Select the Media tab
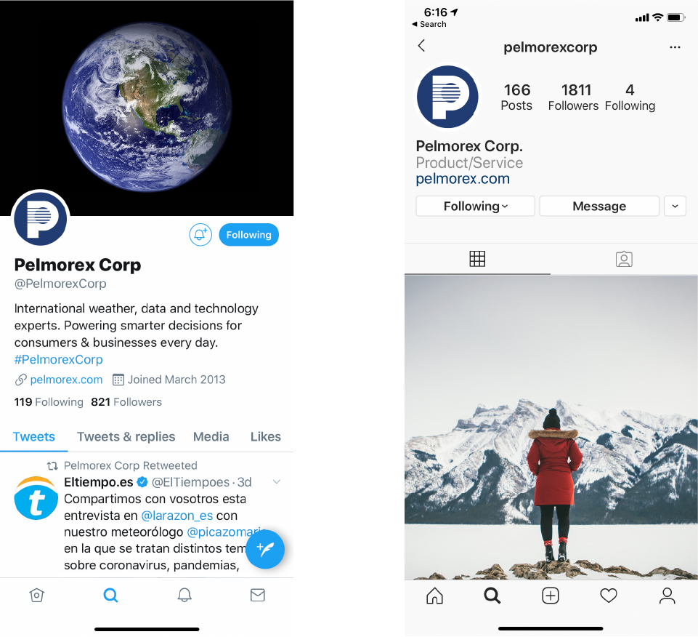 pos(211,436)
